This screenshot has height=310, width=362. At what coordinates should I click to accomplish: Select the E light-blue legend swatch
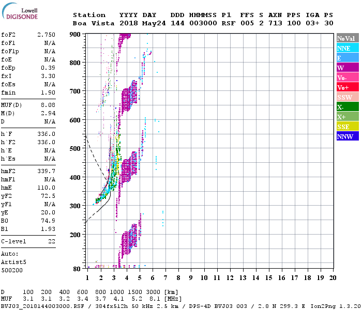coord(348,58)
